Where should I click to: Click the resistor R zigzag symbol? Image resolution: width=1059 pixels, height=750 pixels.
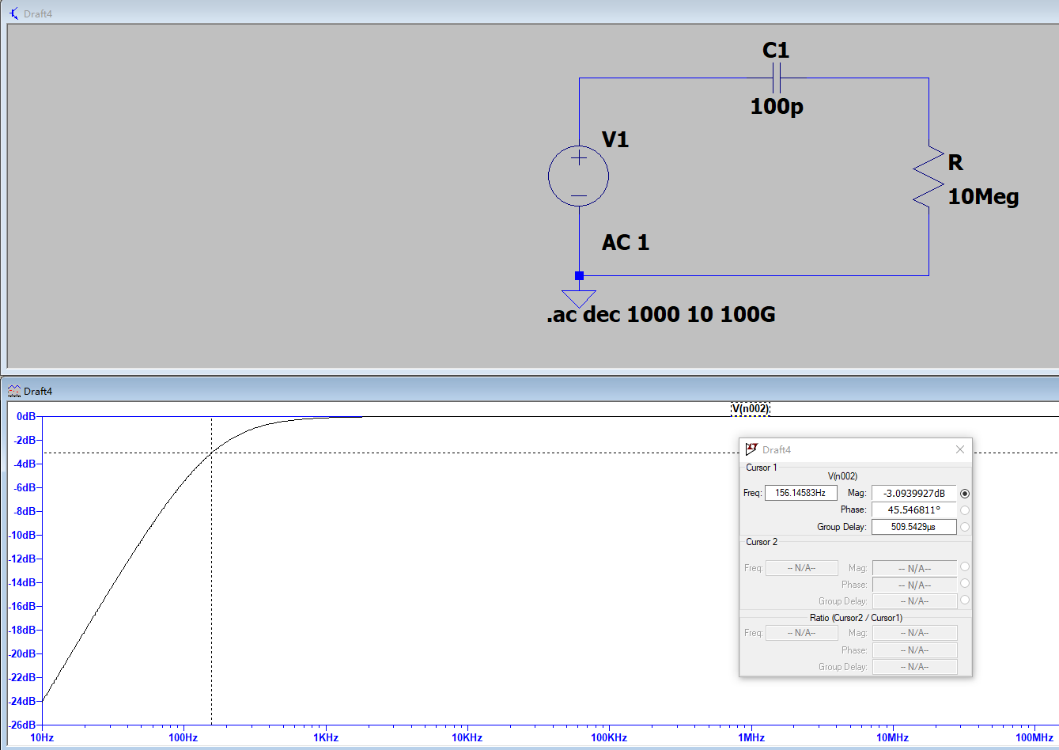[x=929, y=176]
